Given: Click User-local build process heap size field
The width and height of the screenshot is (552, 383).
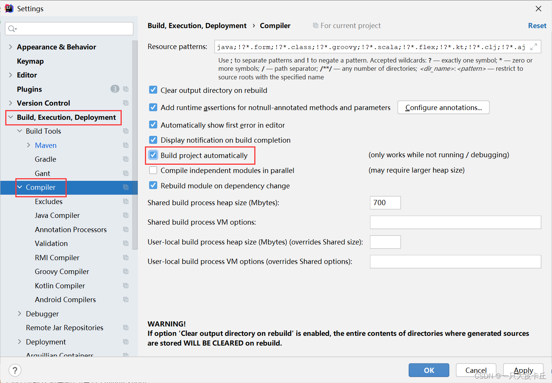Looking at the screenshot, I should coord(385,242).
